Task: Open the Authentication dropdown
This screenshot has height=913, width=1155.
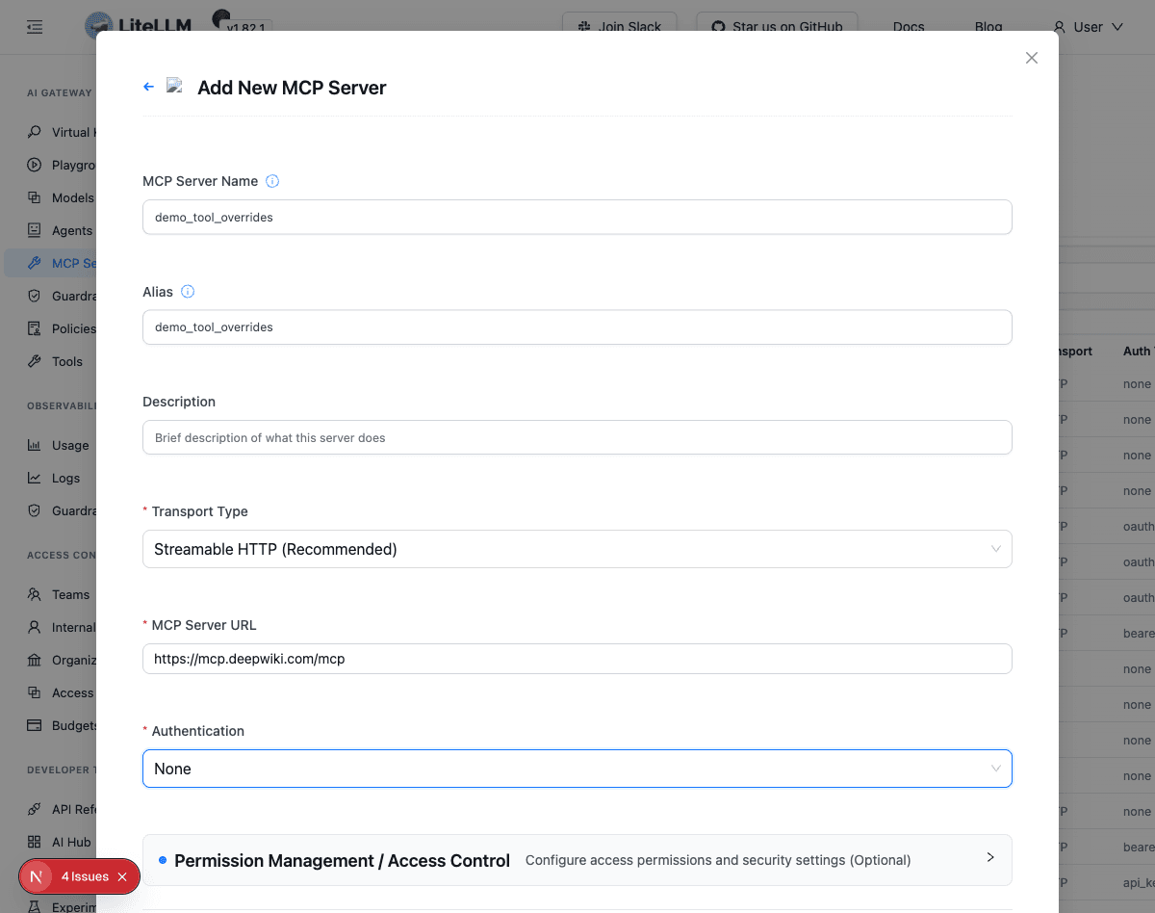Action: [x=577, y=769]
